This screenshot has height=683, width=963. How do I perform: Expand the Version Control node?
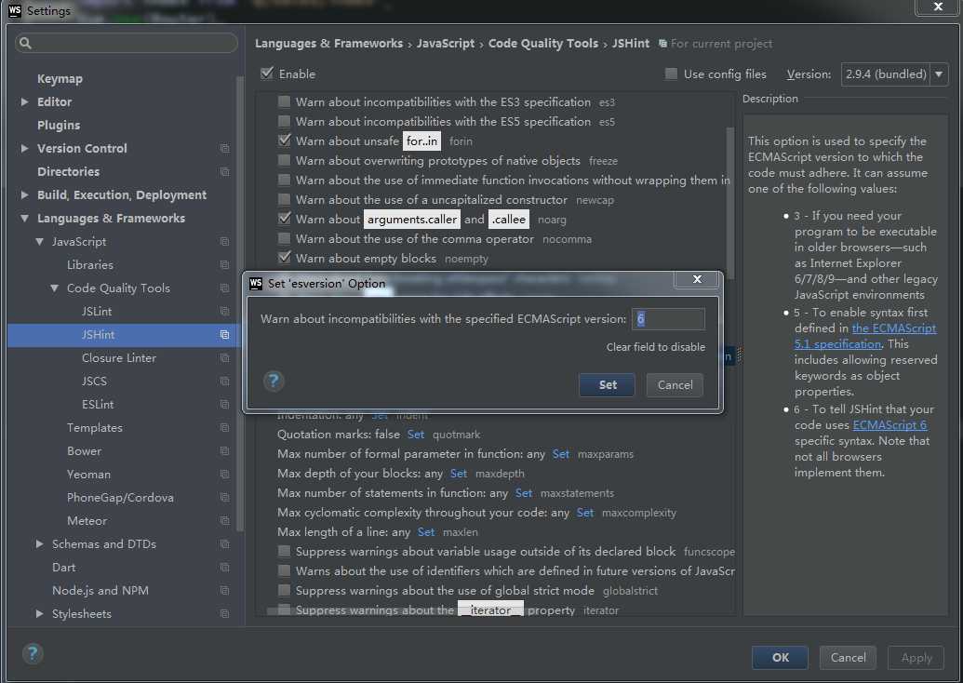tap(24, 149)
